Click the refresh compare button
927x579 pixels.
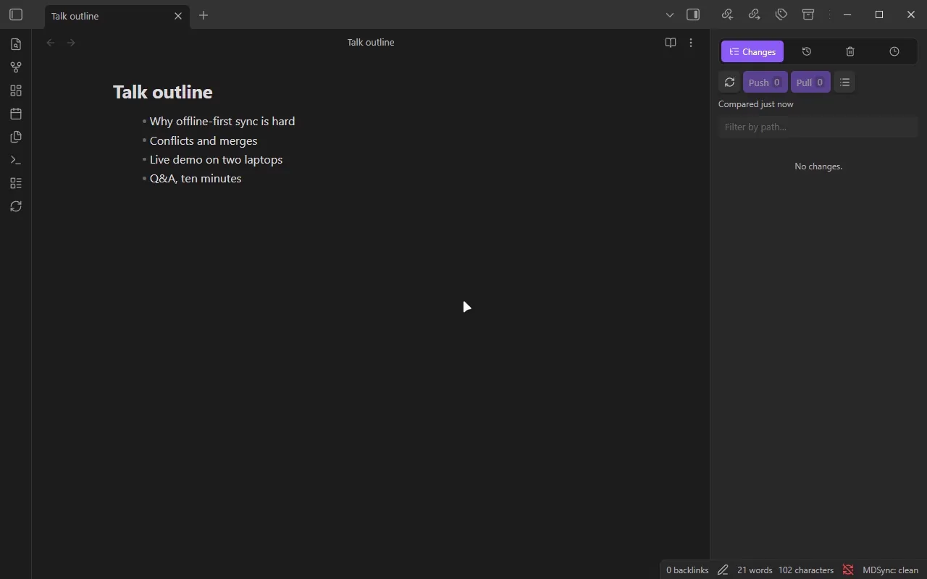coord(729,82)
